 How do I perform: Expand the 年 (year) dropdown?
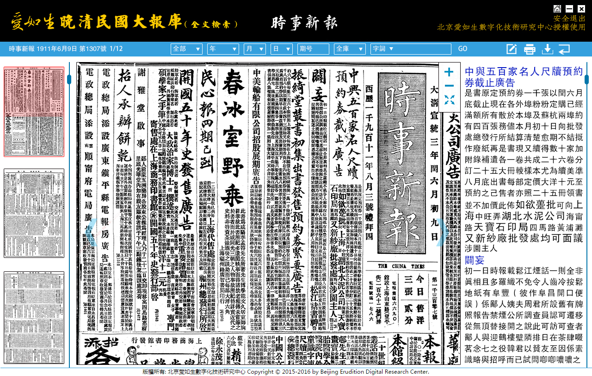(222, 48)
